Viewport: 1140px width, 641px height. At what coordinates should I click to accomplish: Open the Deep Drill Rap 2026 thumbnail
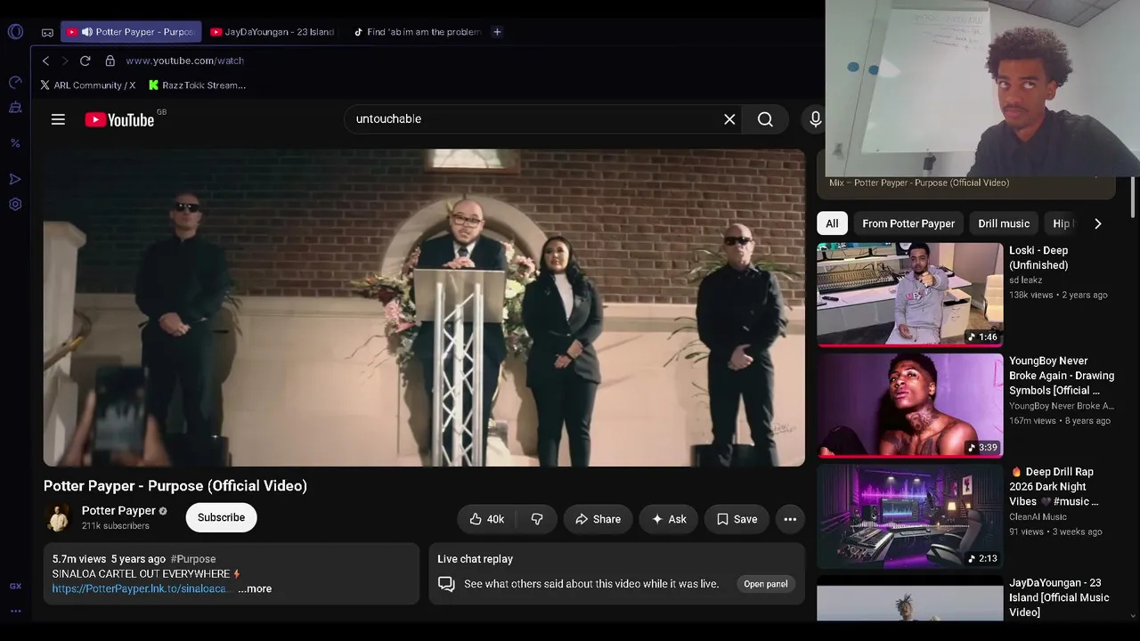(x=909, y=516)
